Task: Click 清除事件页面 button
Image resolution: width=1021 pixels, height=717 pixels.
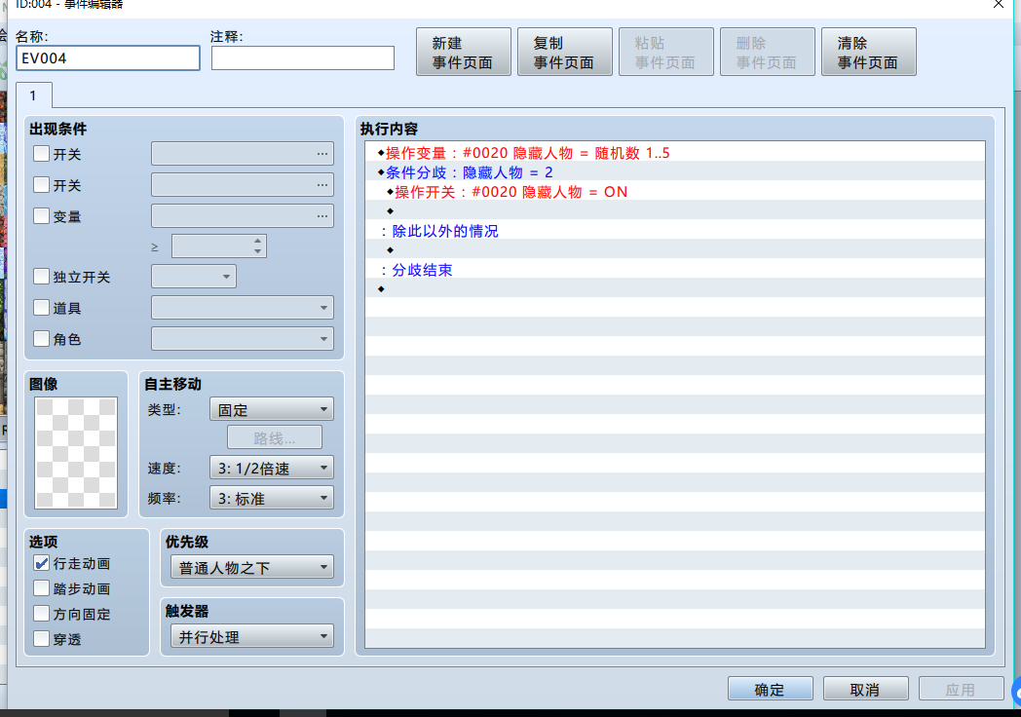Action: (x=869, y=52)
